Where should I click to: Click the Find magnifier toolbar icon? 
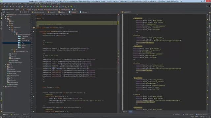(25, 7)
